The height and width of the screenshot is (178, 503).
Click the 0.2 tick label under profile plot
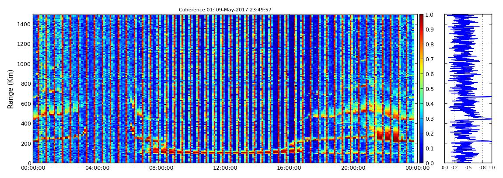pos(454,168)
